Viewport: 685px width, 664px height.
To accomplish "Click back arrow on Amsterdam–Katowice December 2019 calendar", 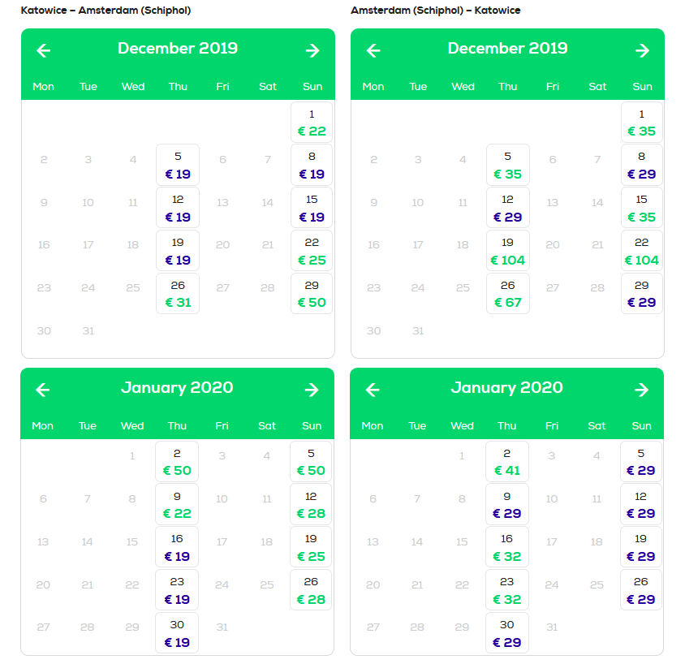I will click(x=373, y=50).
